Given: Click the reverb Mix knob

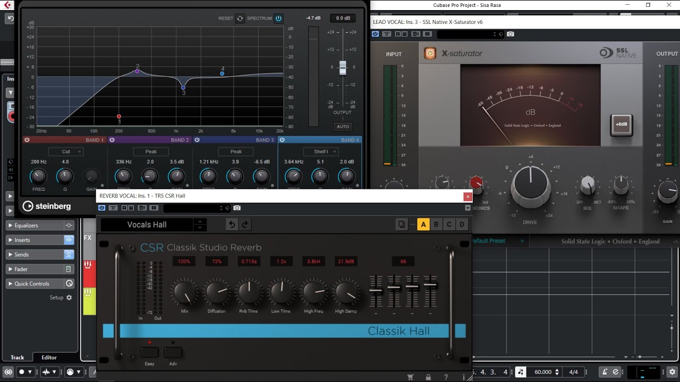Looking at the screenshot, I should (x=184, y=292).
